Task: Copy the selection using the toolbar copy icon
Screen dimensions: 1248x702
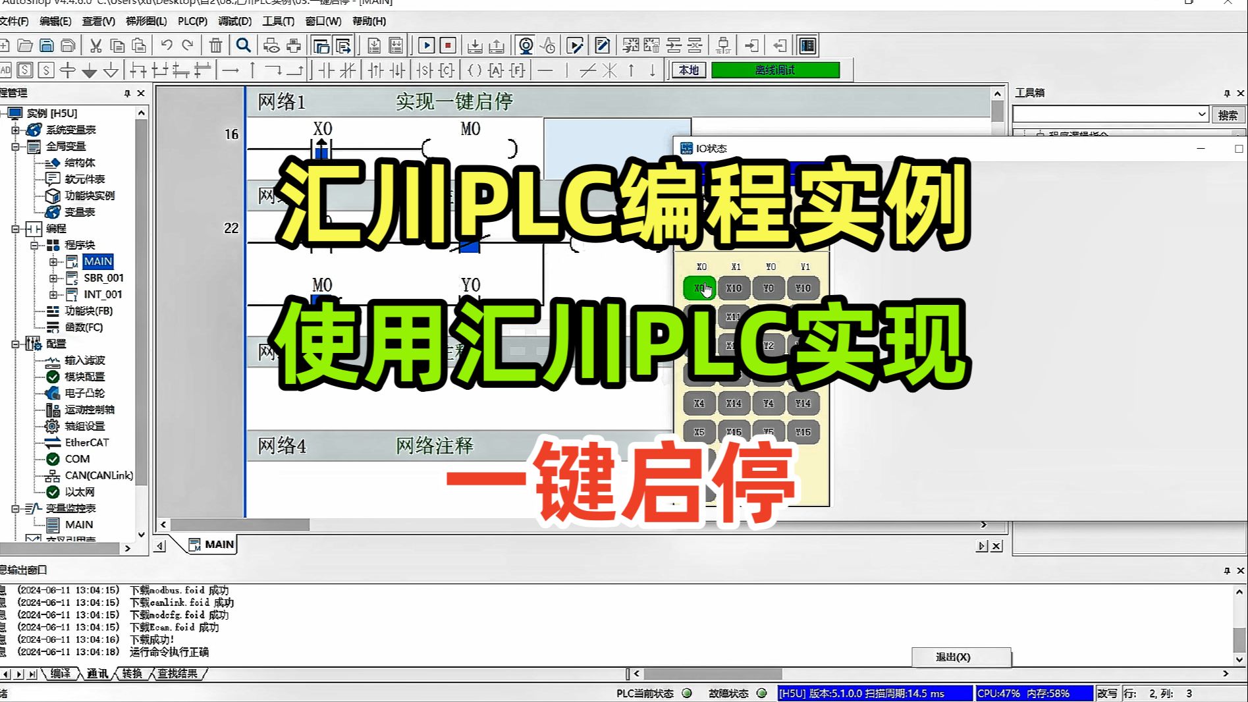Action: pyautogui.click(x=118, y=45)
